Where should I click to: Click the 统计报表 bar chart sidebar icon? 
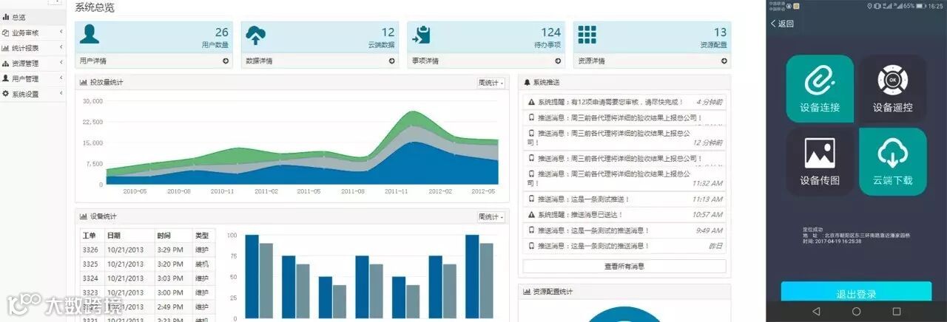(6, 48)
